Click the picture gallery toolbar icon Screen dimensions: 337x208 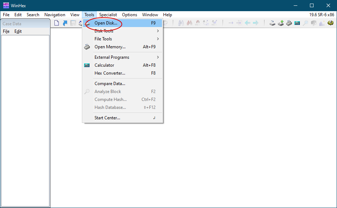(322, 23)
